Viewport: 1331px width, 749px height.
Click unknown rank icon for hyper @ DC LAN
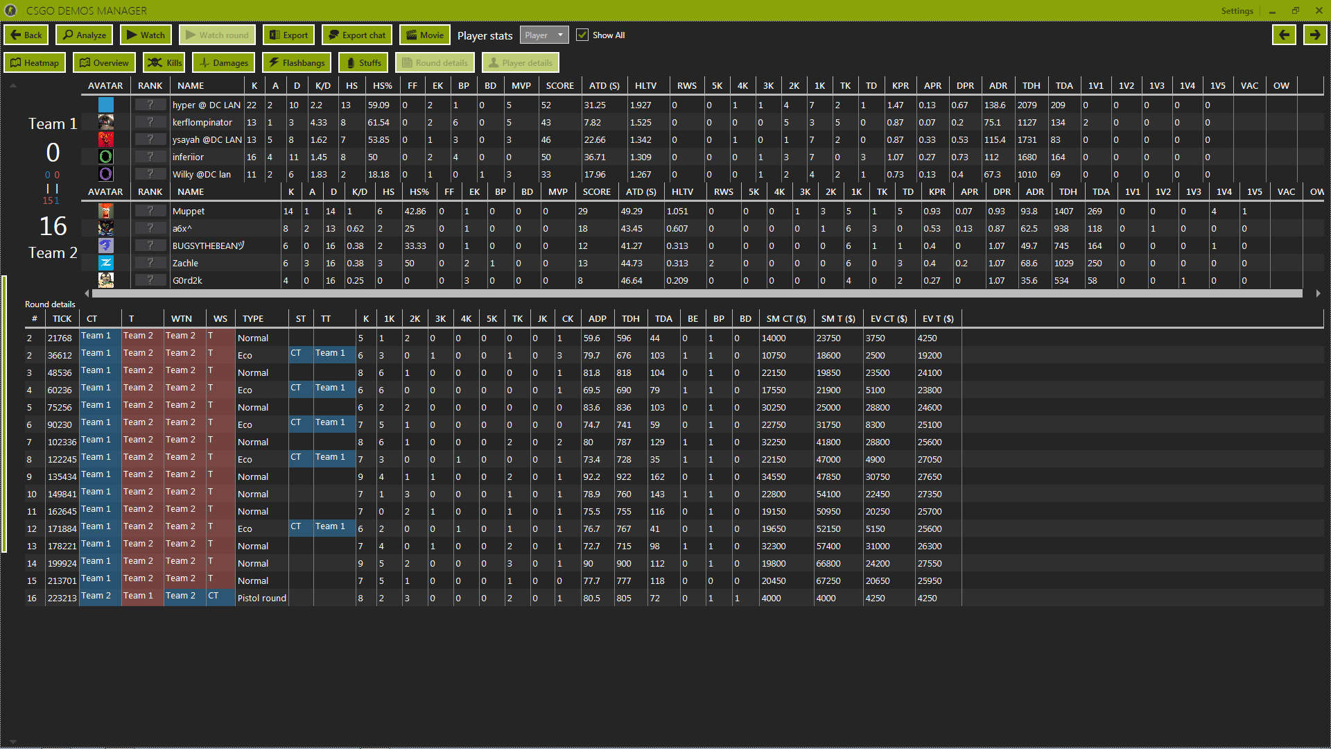click(x=150, y=104)
